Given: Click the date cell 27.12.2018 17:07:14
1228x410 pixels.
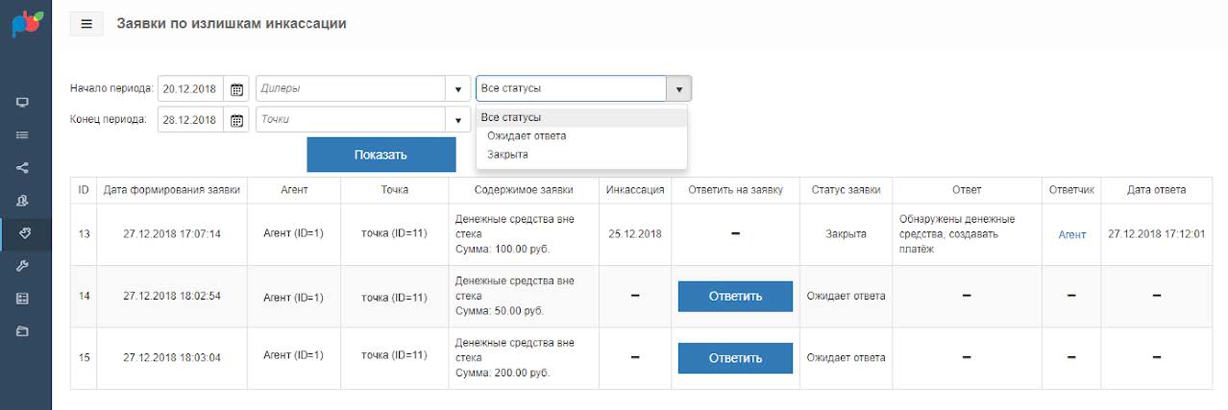Looking at the screenshot, I should (x=172, y=234).
